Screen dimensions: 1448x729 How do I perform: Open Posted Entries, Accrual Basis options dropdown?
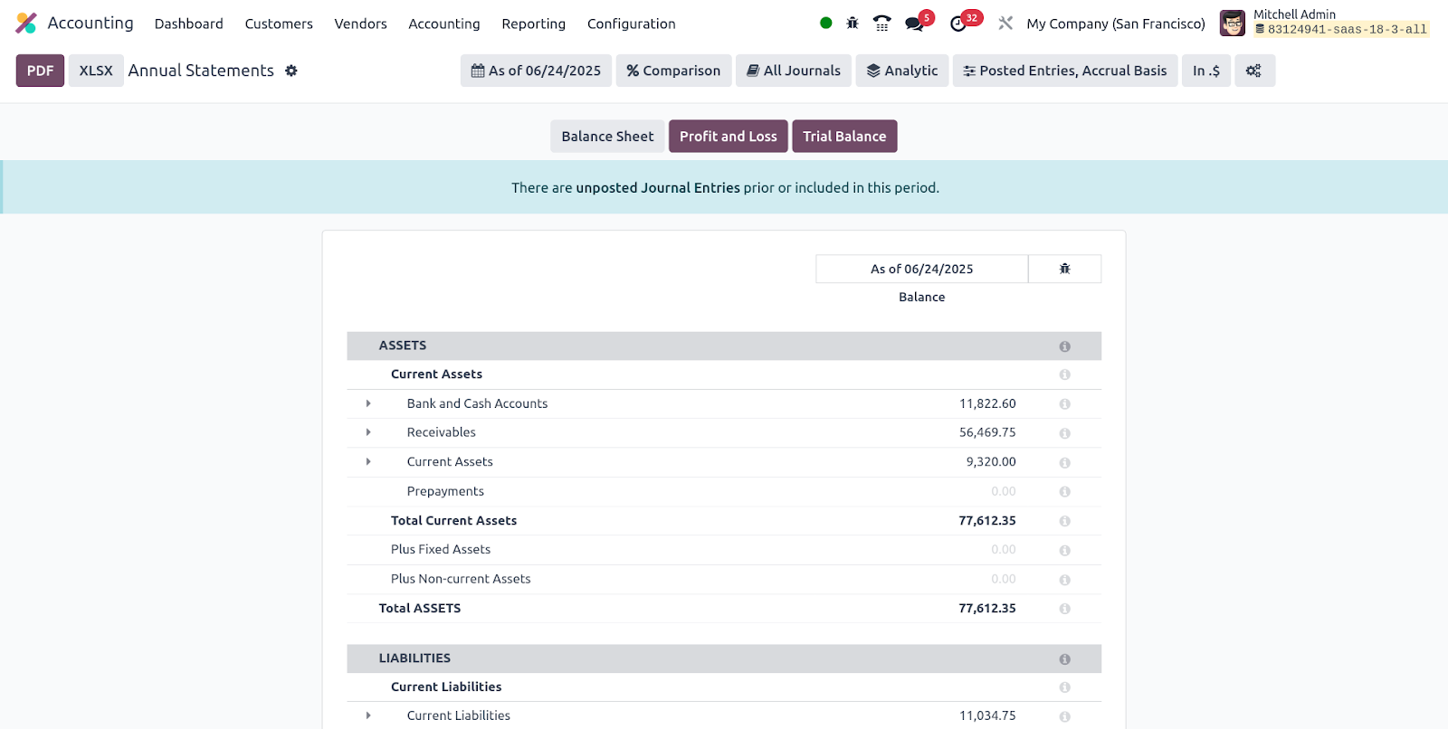(1065, 71)
